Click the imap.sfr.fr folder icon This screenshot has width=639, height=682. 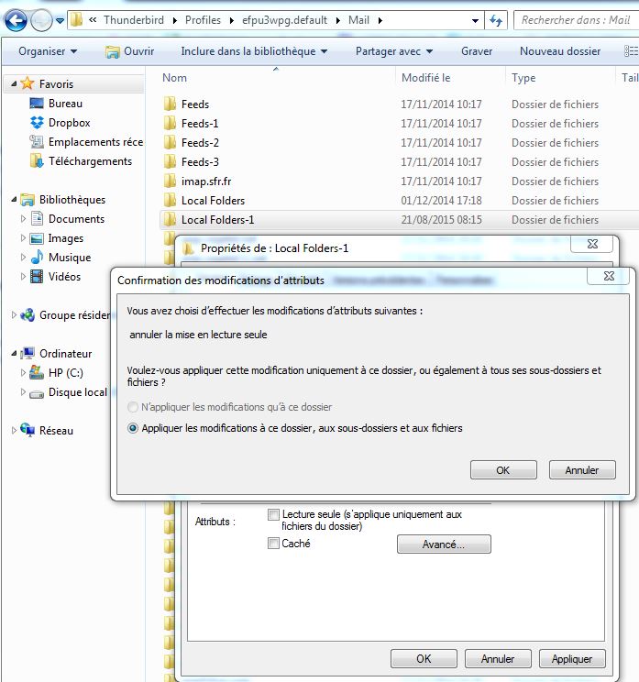click(170, 181)
